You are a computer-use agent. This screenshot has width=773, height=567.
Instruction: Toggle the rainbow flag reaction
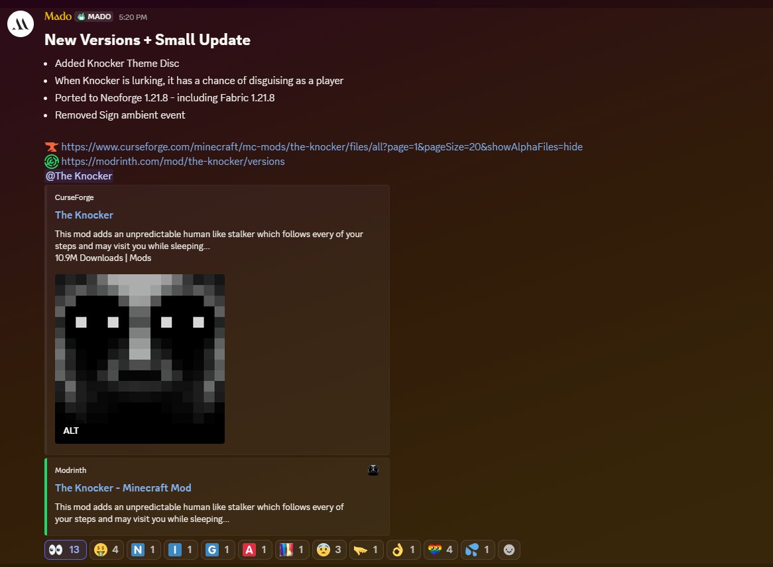tap(292, 550)
